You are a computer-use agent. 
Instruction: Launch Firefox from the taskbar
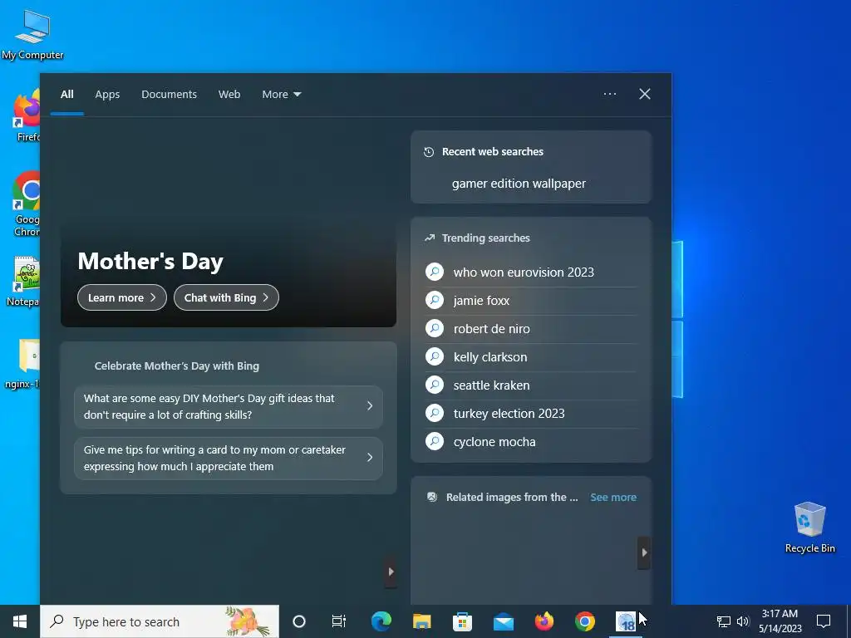click(544, 621)
